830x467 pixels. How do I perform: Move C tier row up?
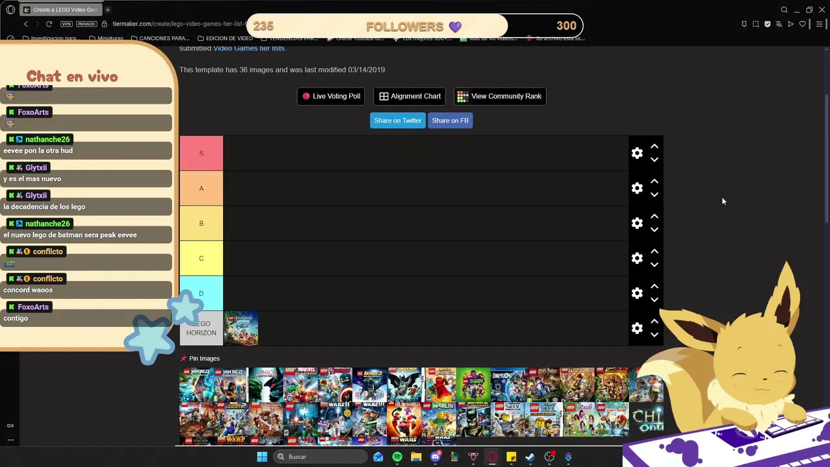tap(654, 252)
